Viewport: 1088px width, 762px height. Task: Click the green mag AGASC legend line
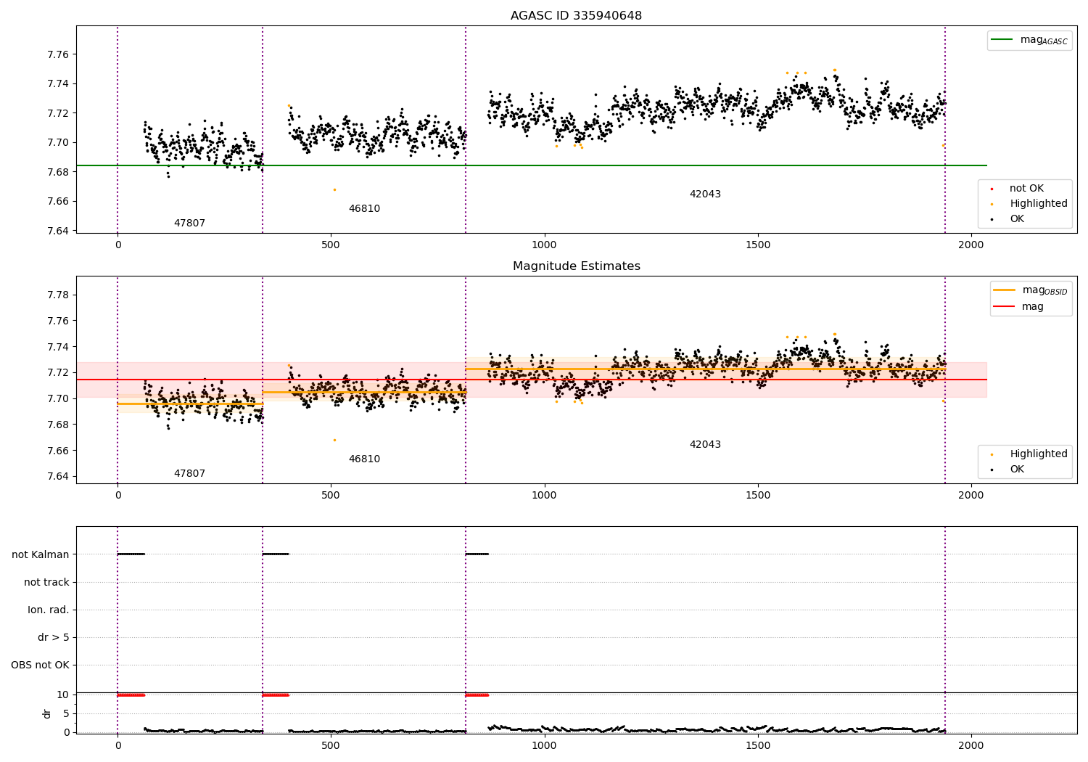1002,40
